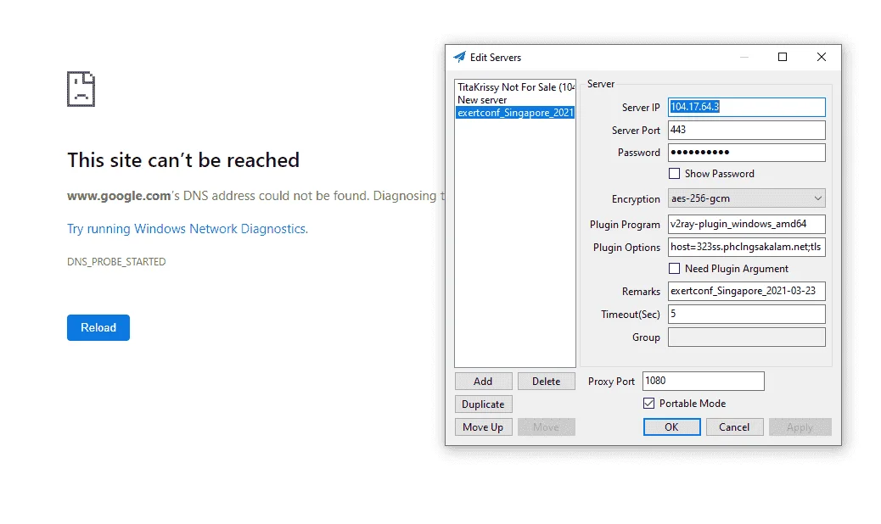Click the Reload button in browser
The height and width of the screenshot is (524, 881).
pos(98,327)
